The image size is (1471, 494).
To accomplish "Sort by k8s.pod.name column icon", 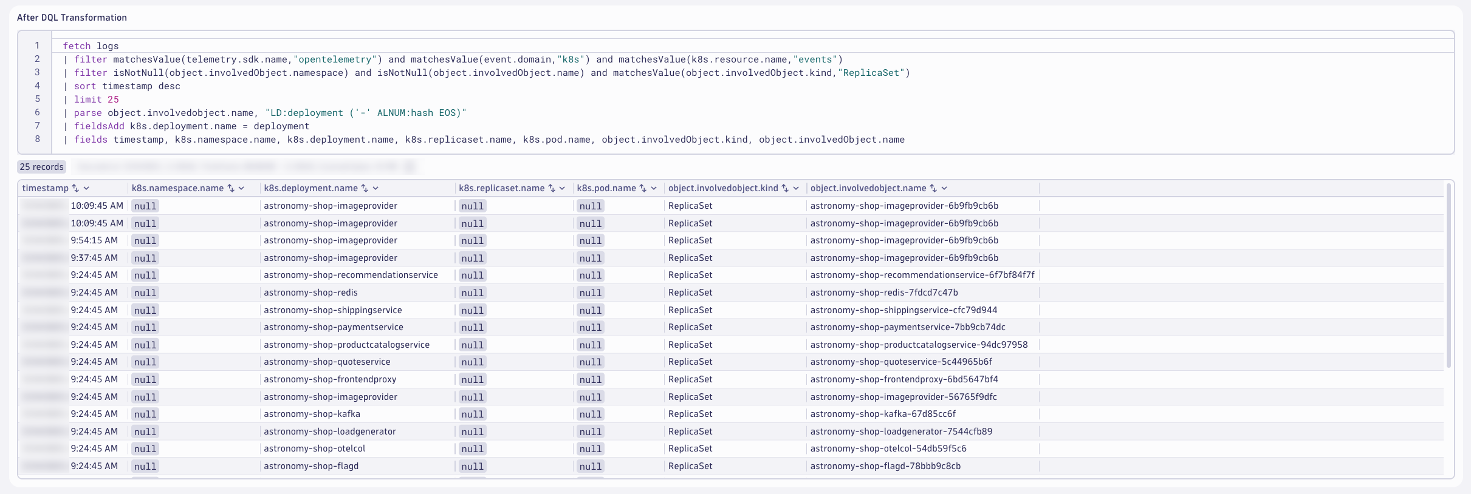I will click(x=643, y=188).
